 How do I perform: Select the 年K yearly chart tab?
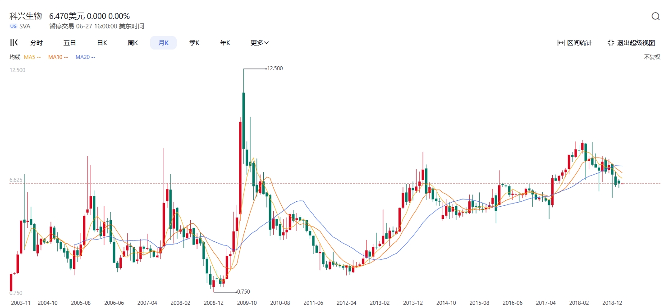pos(225,43)
